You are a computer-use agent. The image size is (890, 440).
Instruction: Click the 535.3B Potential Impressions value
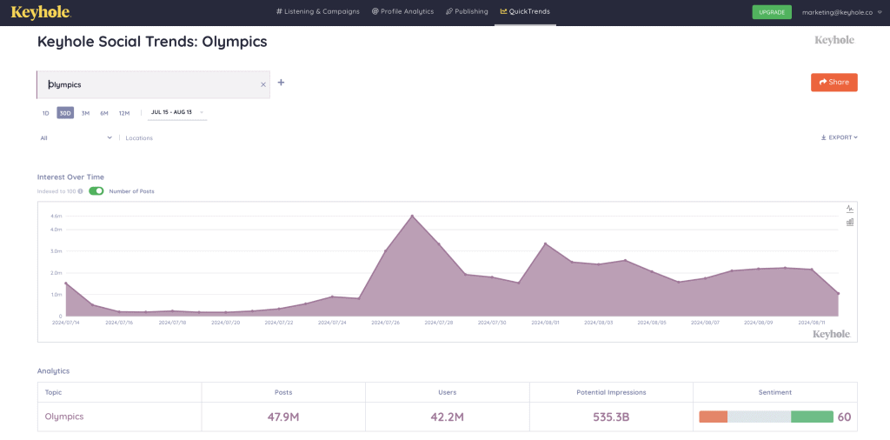click(611, 417)
